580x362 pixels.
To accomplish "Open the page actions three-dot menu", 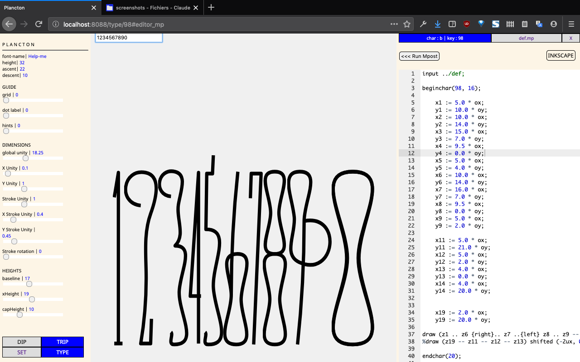I will (x=394, y=24).
